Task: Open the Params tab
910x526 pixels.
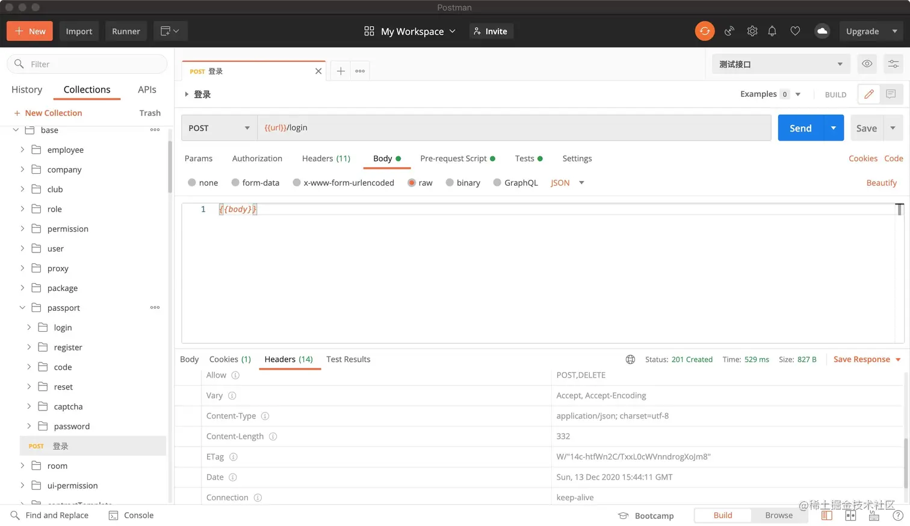Action: 199,159
